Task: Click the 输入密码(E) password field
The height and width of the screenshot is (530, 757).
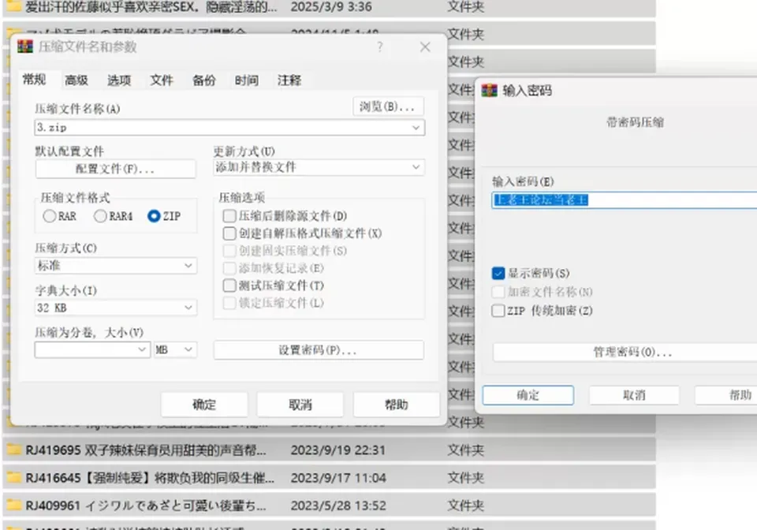Action: coord(625,200)
